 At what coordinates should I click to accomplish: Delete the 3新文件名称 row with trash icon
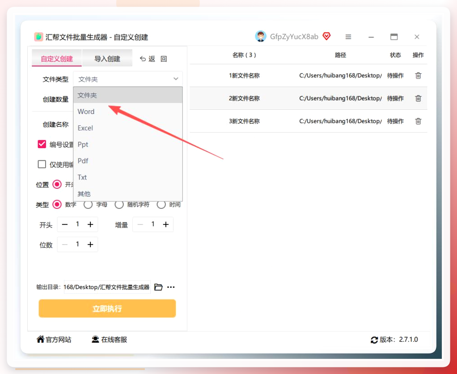[x=418, y=121]
